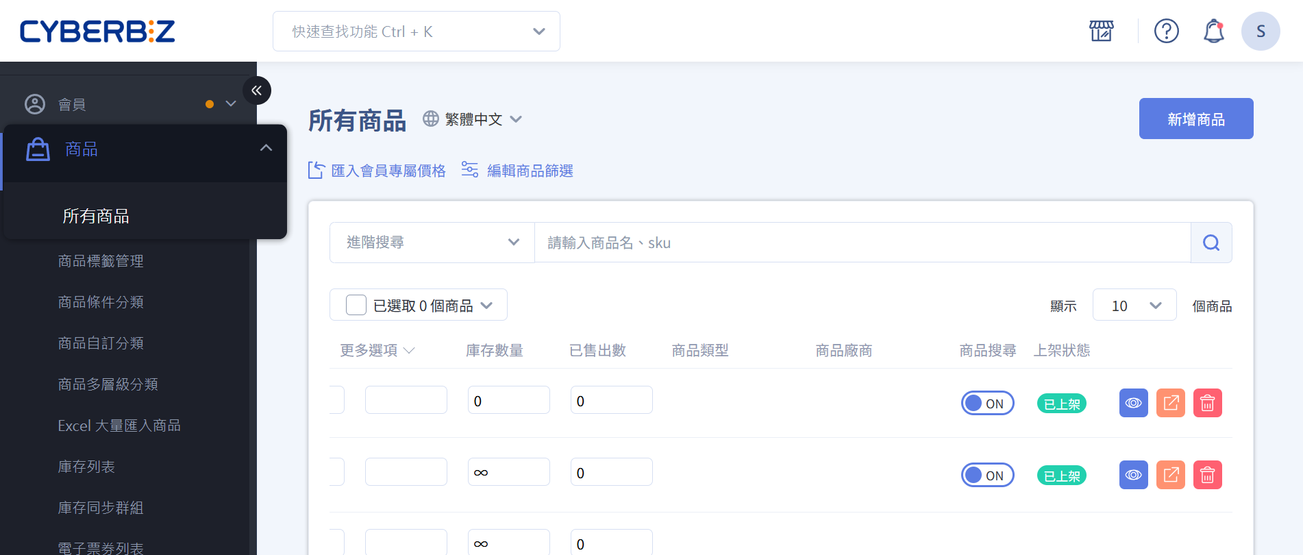Expand the 繁體中文 language selector
Viewport: 1303px width, 555px height.
pyautogui.click(x=473, y=119)
